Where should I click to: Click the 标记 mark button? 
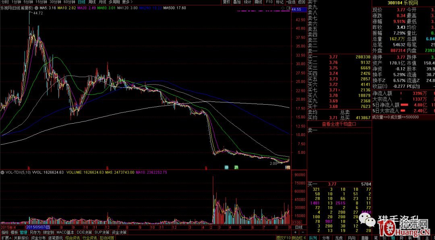point(280,2)
